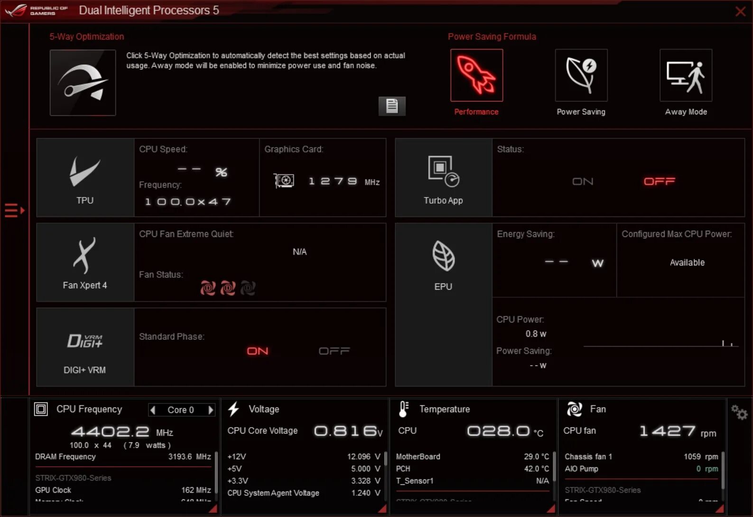Image resolution: width=753 pixels, height=517 pixels.
Task: Click the grey inactive fan status icon
Action: [248, 288]
